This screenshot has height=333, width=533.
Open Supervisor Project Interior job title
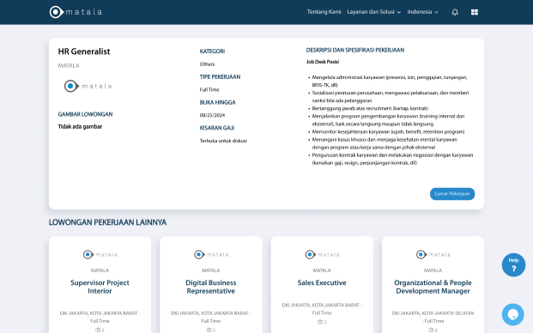(100, 287)
